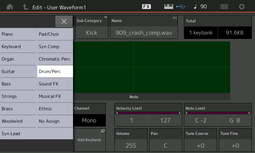The image size is (255, 153).
Task: Open settings gear icon
Action: point(242,7)
